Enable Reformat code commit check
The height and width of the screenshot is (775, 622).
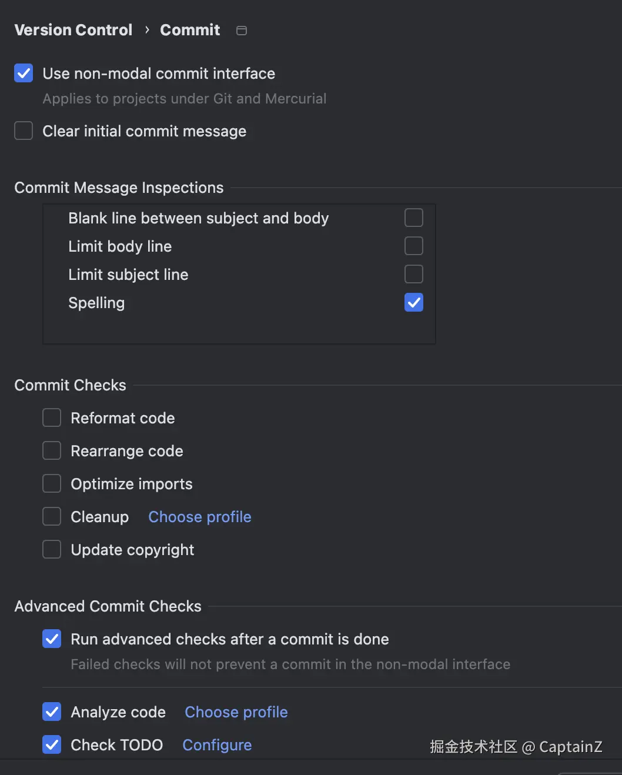click(52, 418)
